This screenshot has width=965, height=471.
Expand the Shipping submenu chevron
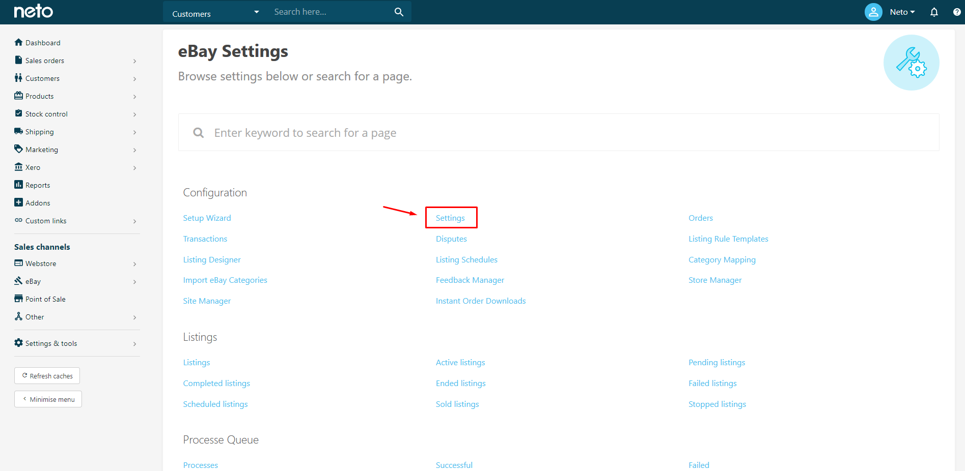point(135,132)
